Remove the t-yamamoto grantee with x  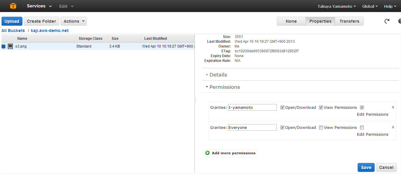tap(393, 107)
